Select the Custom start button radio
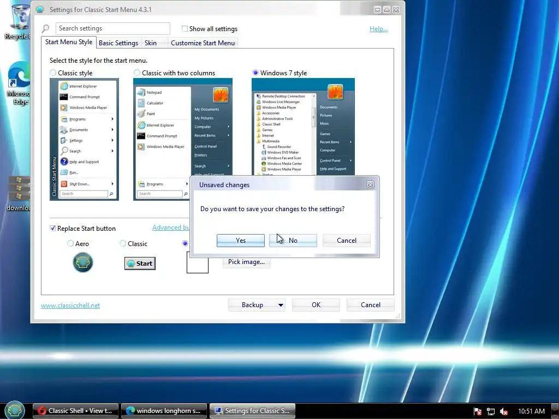Viewport: 559px width, 419px height. point(185,243)
